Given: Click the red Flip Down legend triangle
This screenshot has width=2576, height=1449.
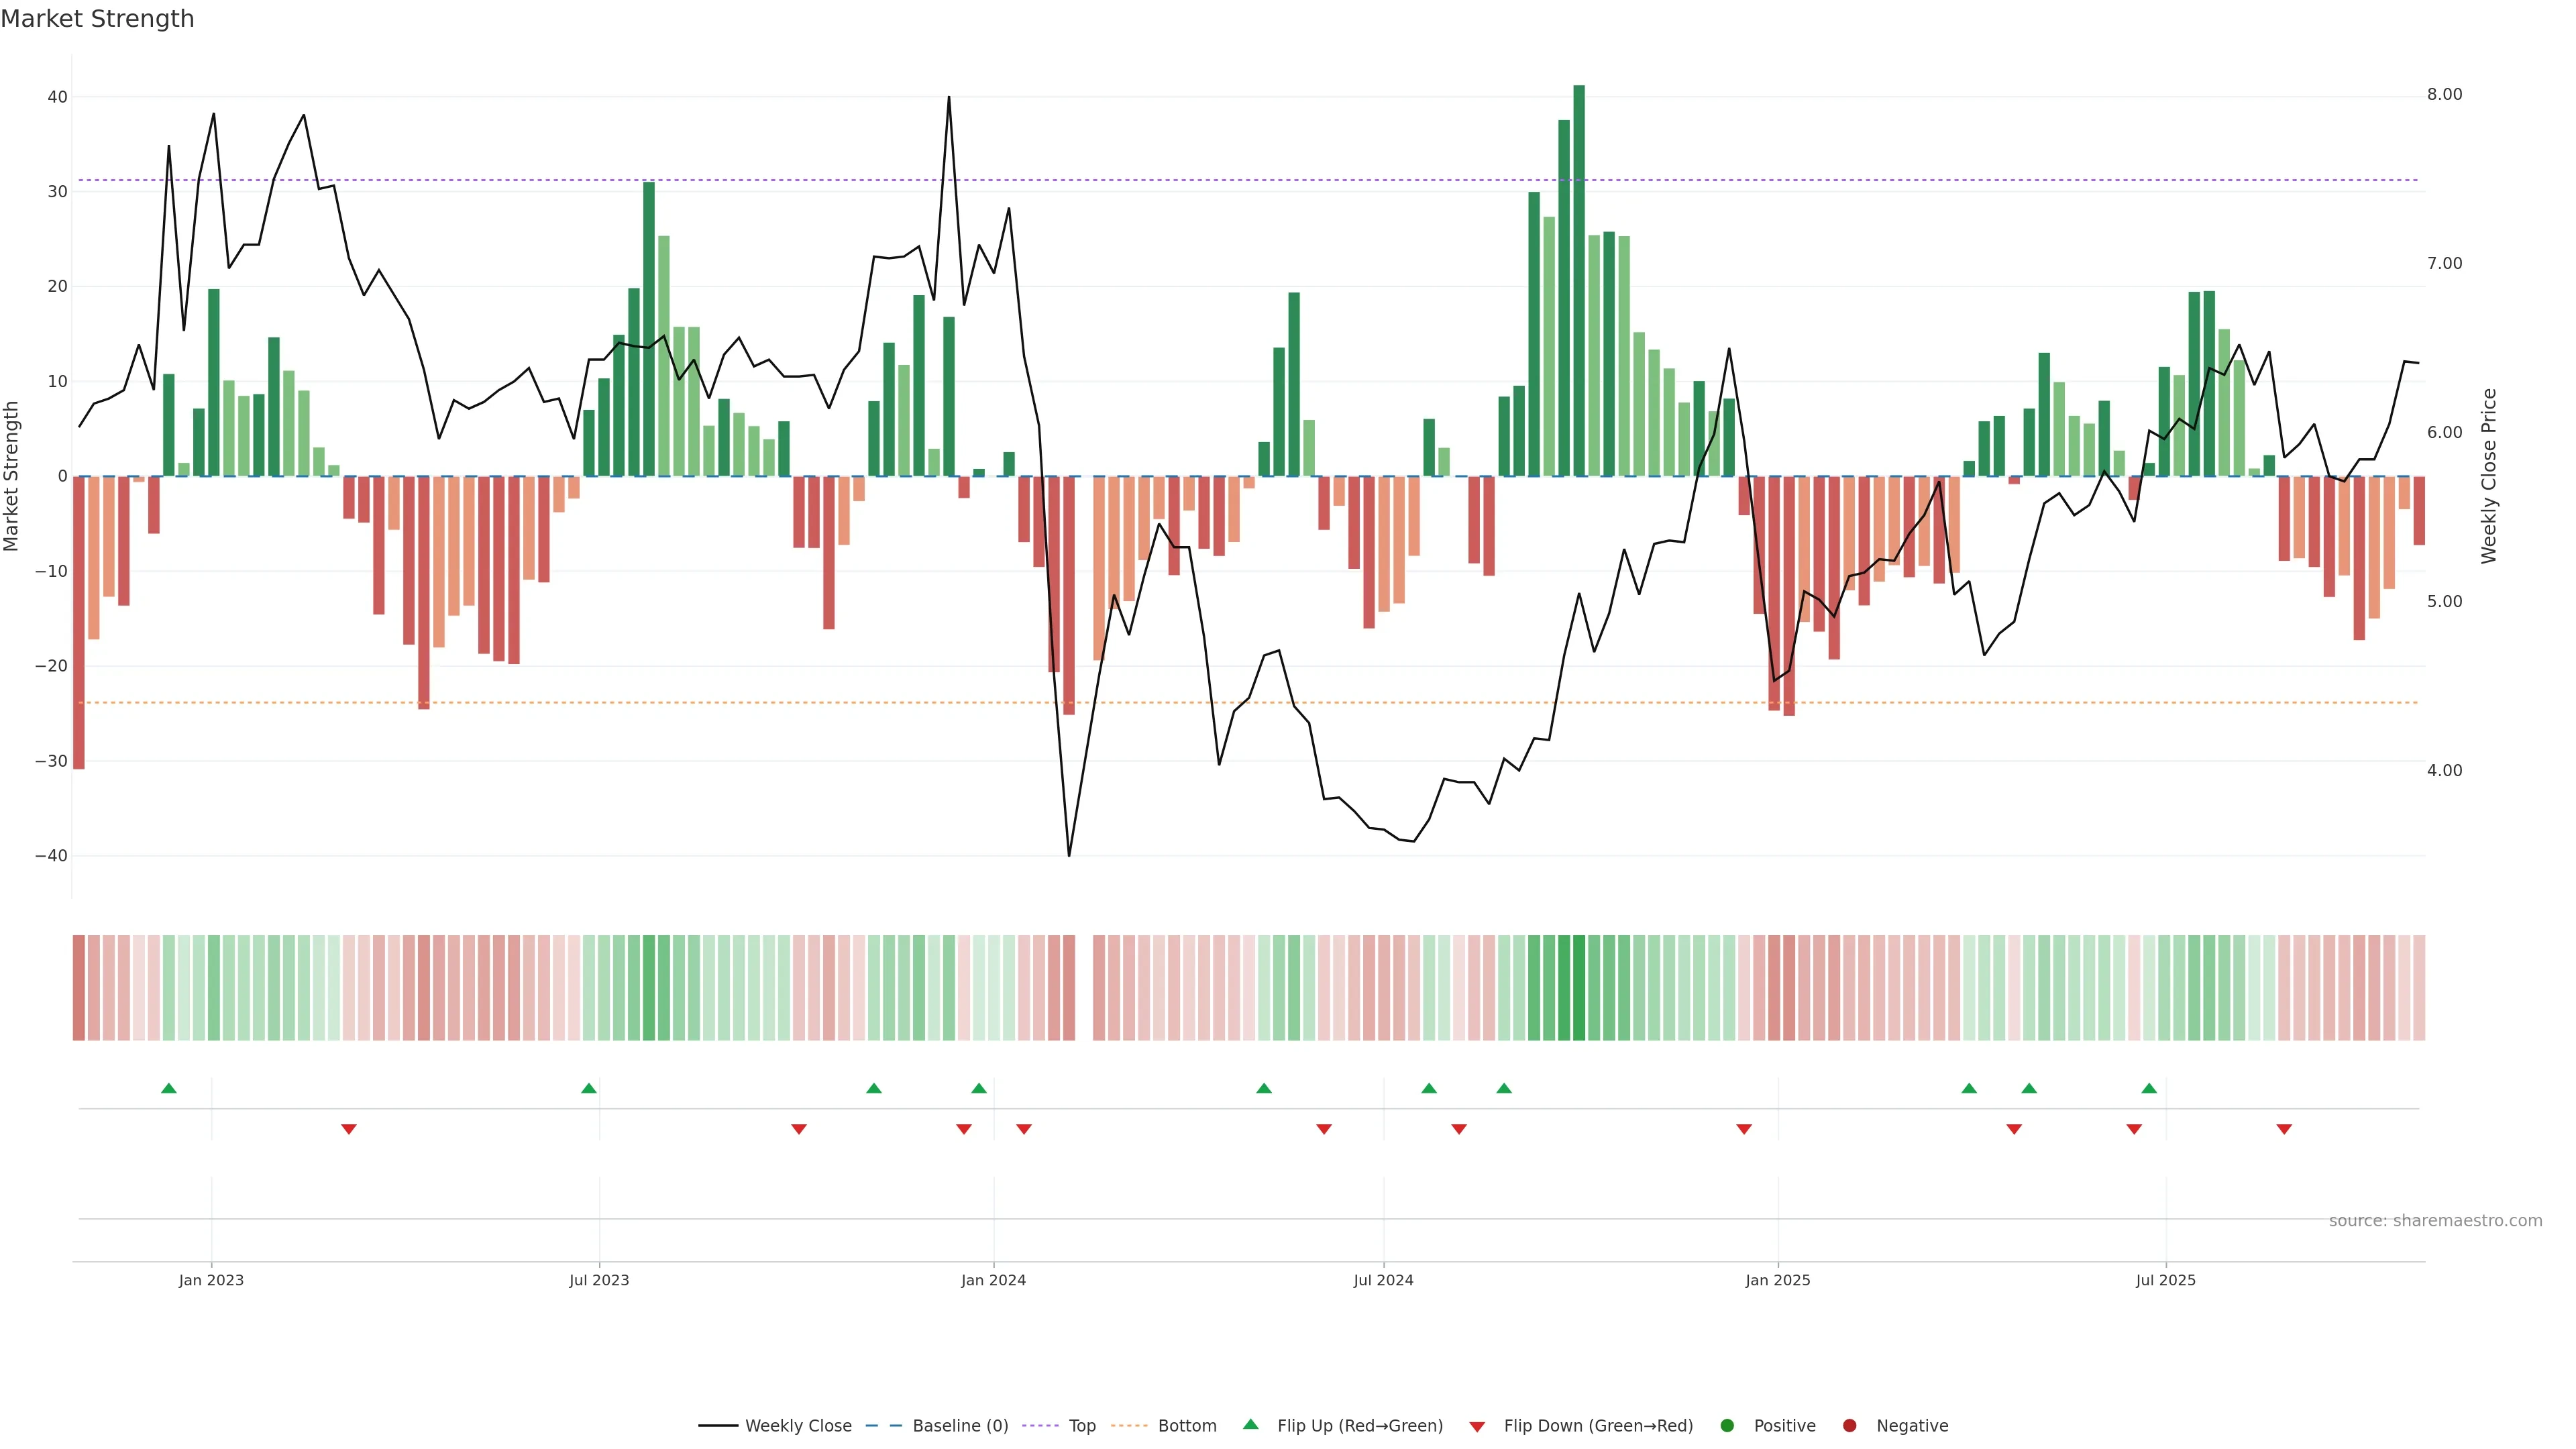Looking at the screenshot, I should point(1477,1426).
